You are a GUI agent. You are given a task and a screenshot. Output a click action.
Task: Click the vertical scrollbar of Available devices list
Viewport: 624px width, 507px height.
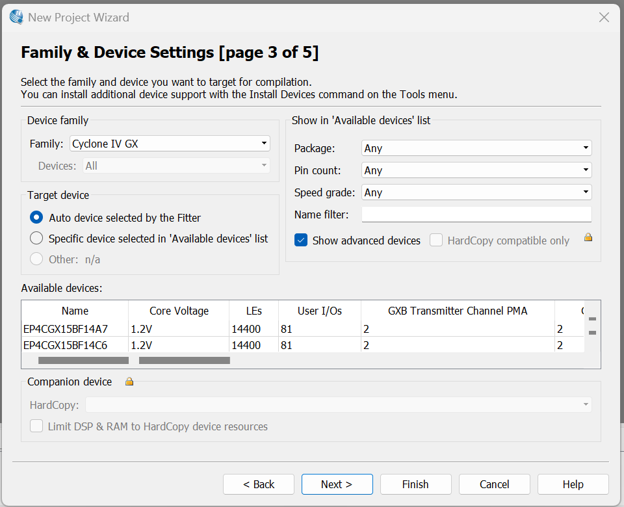[x=592, y=326]
